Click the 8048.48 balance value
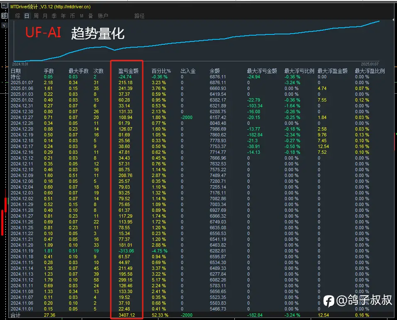 218,123
